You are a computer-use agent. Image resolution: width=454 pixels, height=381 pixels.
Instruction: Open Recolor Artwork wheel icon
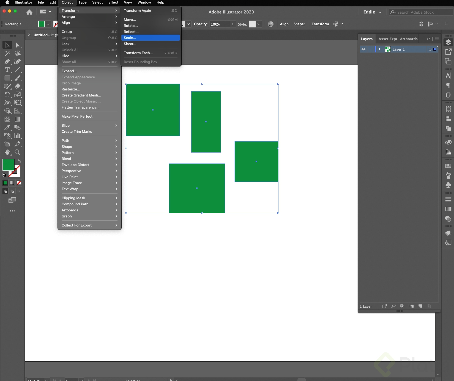271,24
